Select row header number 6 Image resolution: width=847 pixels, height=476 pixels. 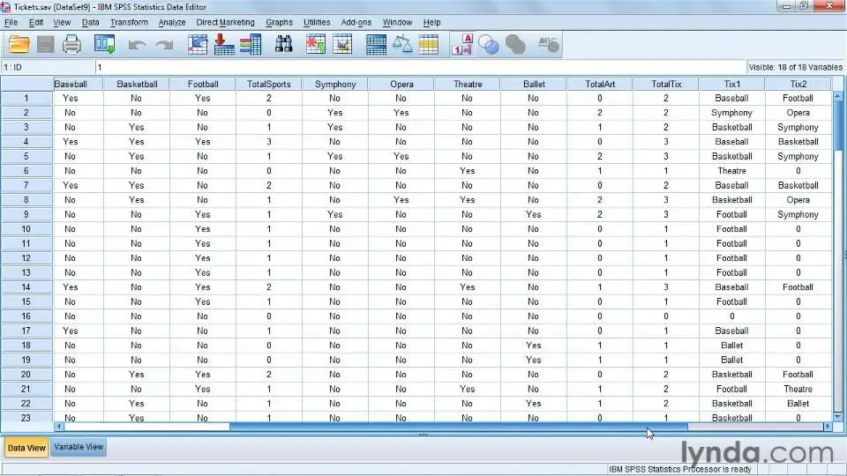point(26,170)
